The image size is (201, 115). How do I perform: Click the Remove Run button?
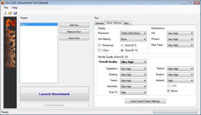point(74,31)
